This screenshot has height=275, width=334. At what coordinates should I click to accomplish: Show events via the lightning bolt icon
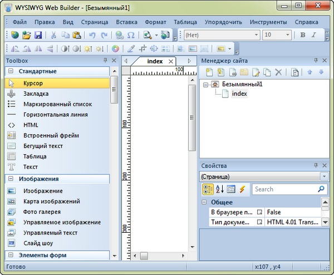[242, 189]
